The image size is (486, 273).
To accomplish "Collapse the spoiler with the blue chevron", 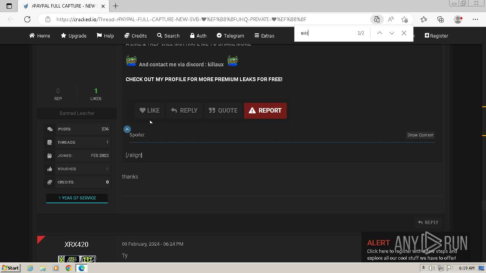I will pos(127,129).
